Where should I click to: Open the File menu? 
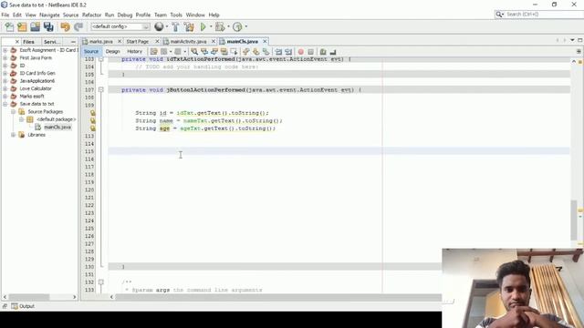pyautogui.click(x=5, y=15)
